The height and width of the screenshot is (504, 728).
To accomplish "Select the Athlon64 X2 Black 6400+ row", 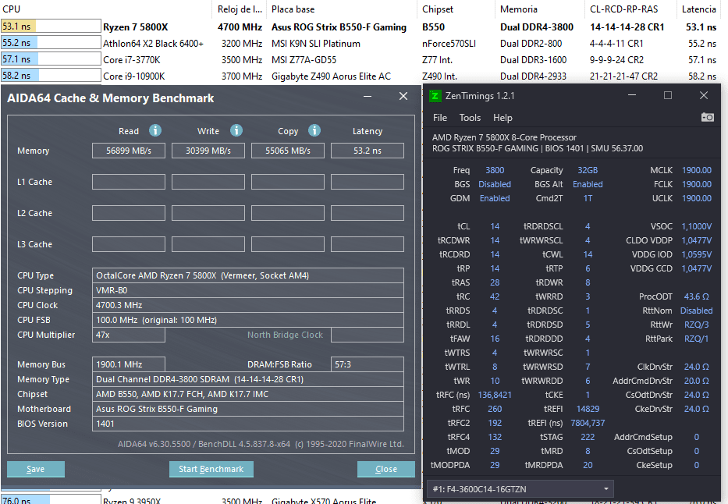I will coord(360,44).
